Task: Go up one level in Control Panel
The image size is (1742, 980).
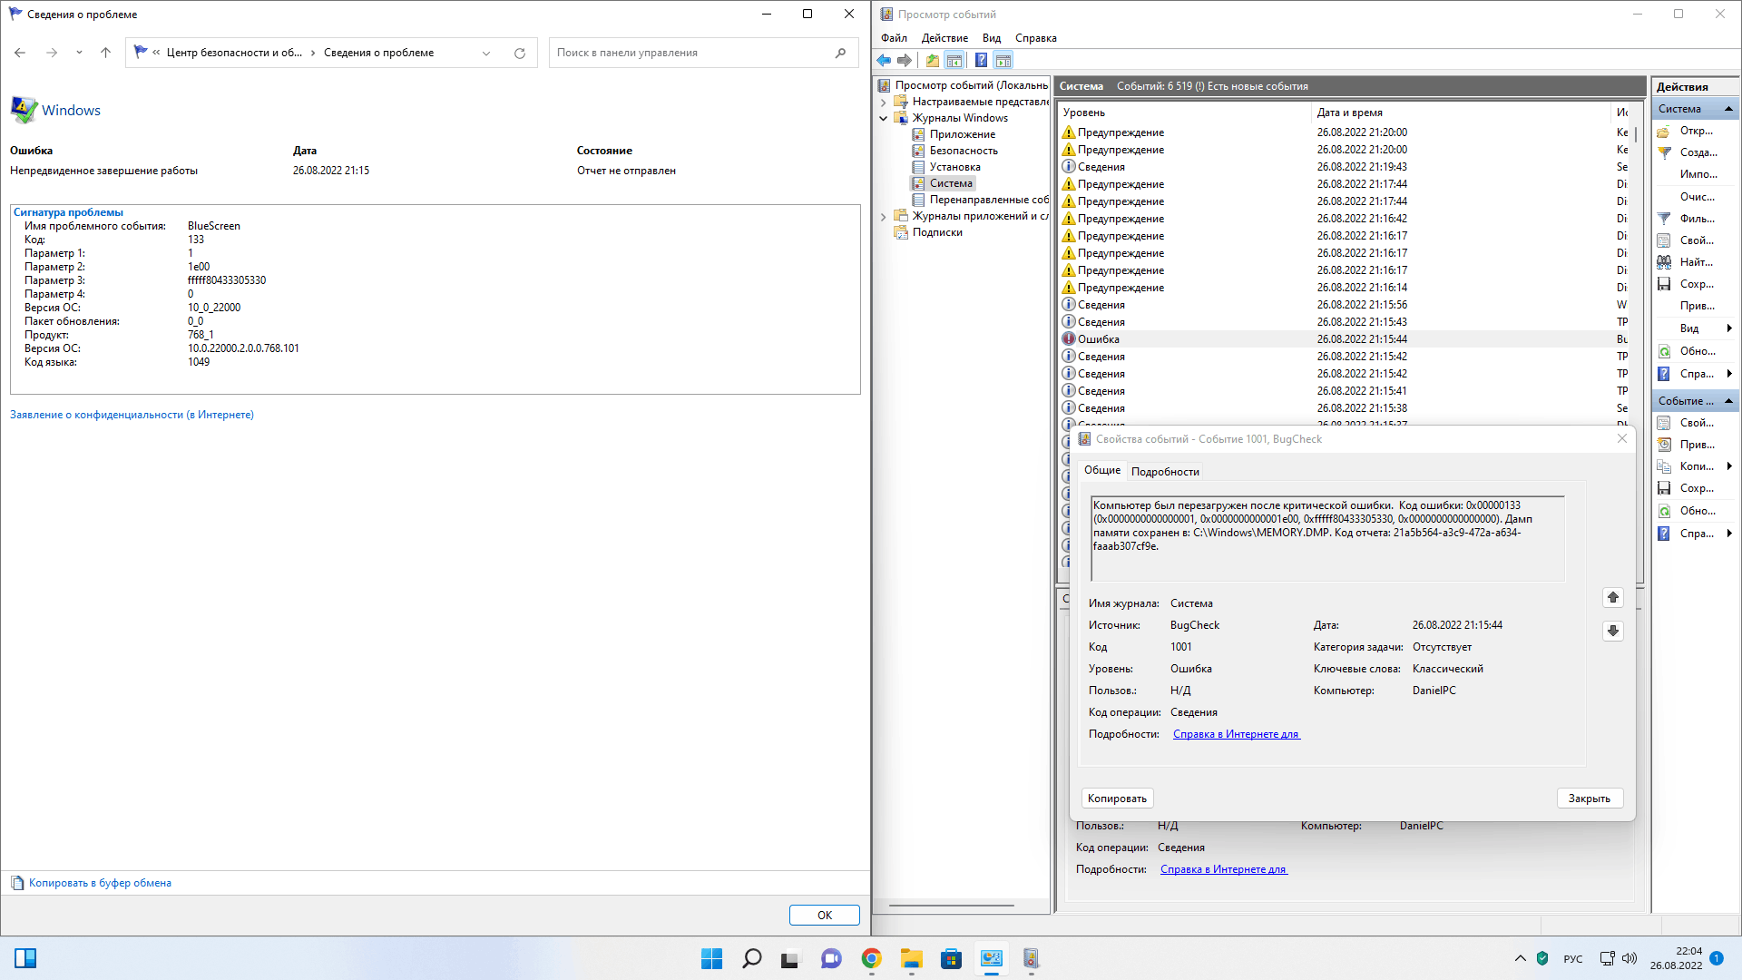Action: [105, 53]
